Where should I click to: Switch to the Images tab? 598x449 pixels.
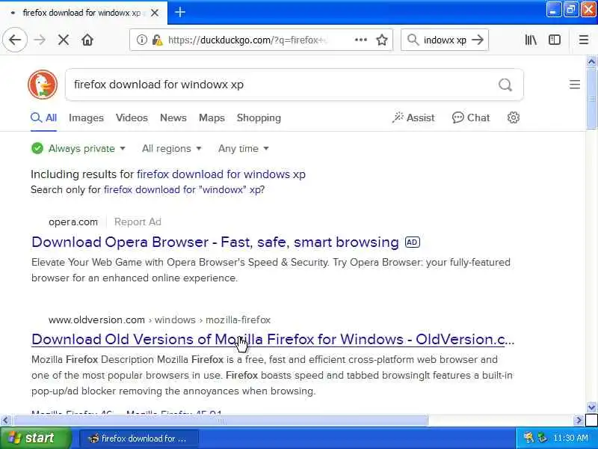(x=86, y=117)
